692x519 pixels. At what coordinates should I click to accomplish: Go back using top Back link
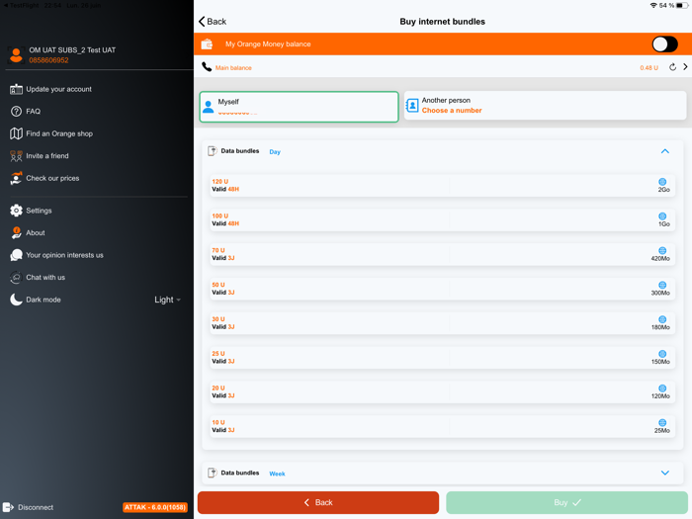[x=213, y=22]
